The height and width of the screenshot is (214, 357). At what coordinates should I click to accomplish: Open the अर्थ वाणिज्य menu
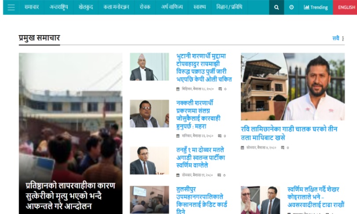click(172, 7)
